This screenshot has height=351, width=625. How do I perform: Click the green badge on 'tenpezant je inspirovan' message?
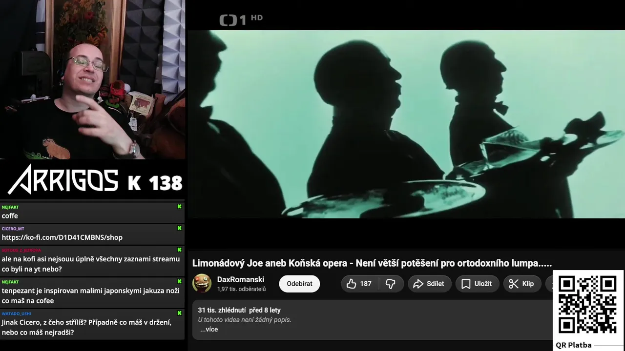click(x=179, y=281)
